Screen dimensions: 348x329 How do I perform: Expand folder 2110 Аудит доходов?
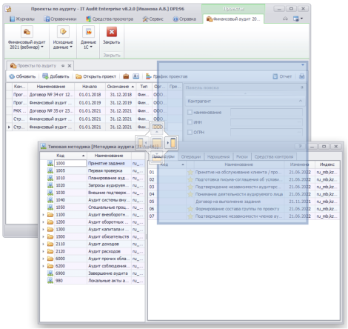(x=43, y=244)
